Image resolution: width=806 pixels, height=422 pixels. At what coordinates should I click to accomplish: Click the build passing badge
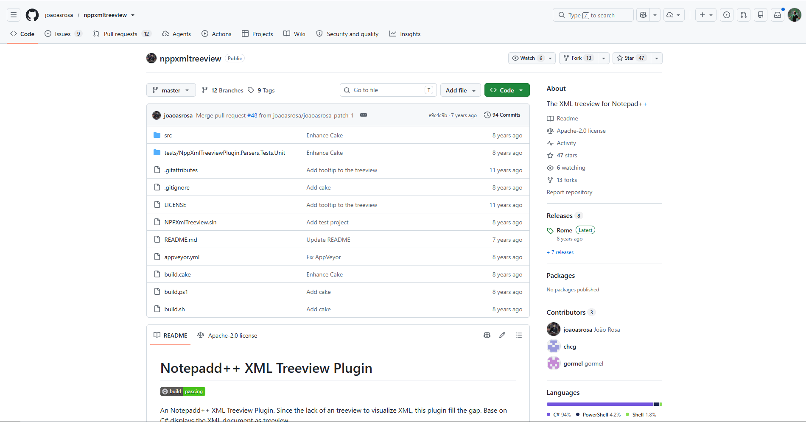point(183,391)
